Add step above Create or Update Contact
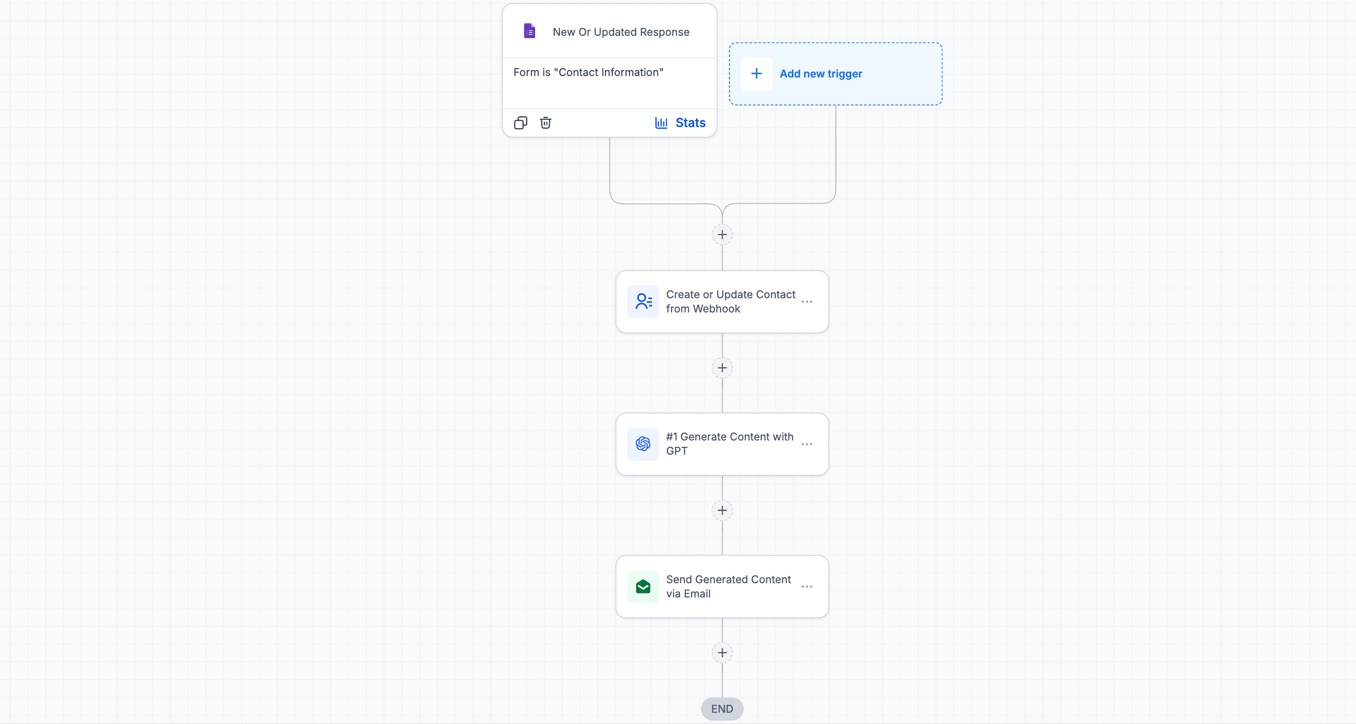The height and width of the screenshot is (724, 1356). (722, 234)
